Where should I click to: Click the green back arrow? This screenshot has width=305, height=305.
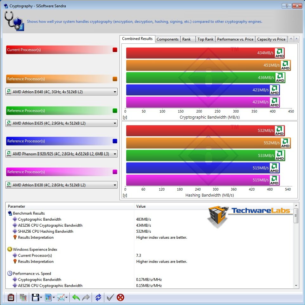click(x=76, y=297)
